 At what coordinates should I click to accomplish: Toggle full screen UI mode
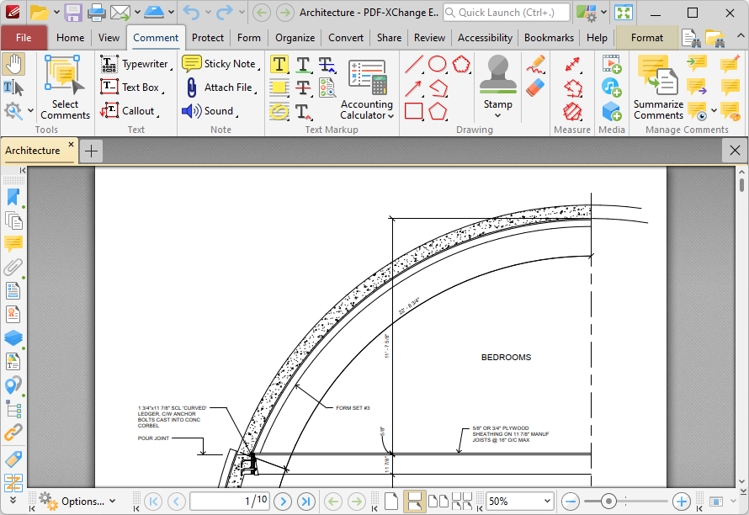coord(624,13)
